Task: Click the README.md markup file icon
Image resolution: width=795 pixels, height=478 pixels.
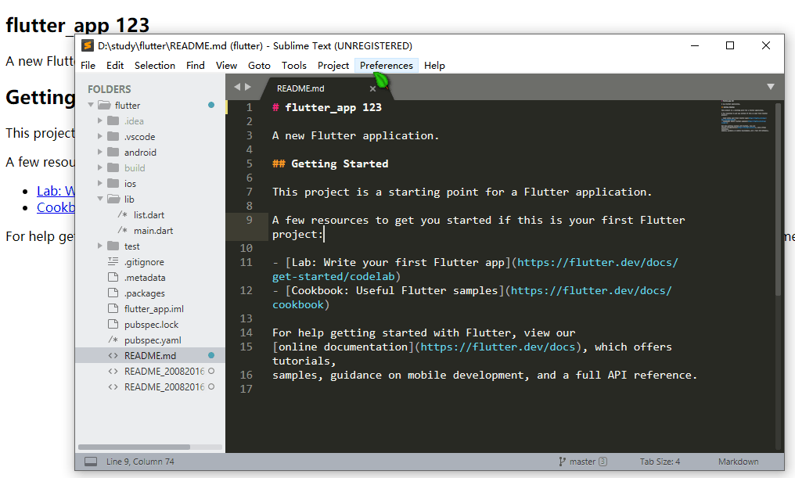Action: (x=113, y=356)
